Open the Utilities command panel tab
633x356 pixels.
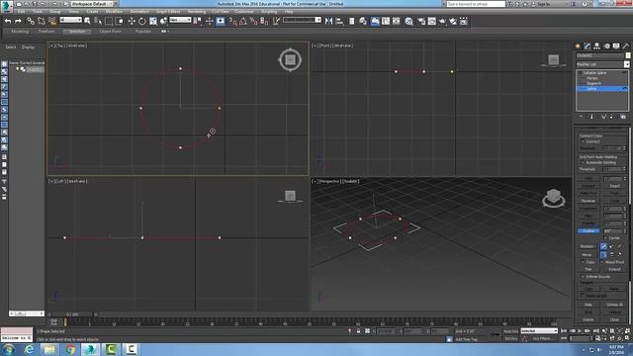[x=626, y=46]
